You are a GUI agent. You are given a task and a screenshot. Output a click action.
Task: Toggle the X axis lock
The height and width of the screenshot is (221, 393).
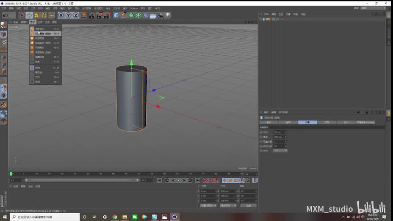(60, 15)
